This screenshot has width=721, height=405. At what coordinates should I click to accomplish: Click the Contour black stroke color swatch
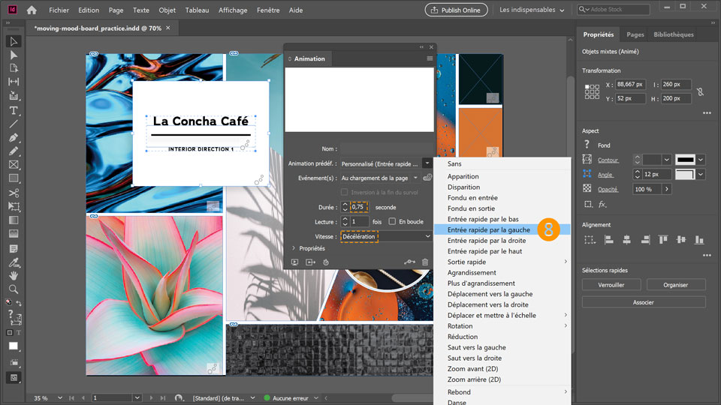click(x=685, y=160)
